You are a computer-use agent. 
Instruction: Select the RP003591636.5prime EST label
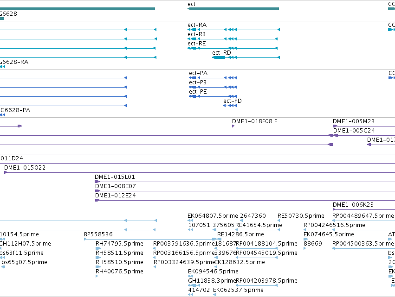pos(184,244)
